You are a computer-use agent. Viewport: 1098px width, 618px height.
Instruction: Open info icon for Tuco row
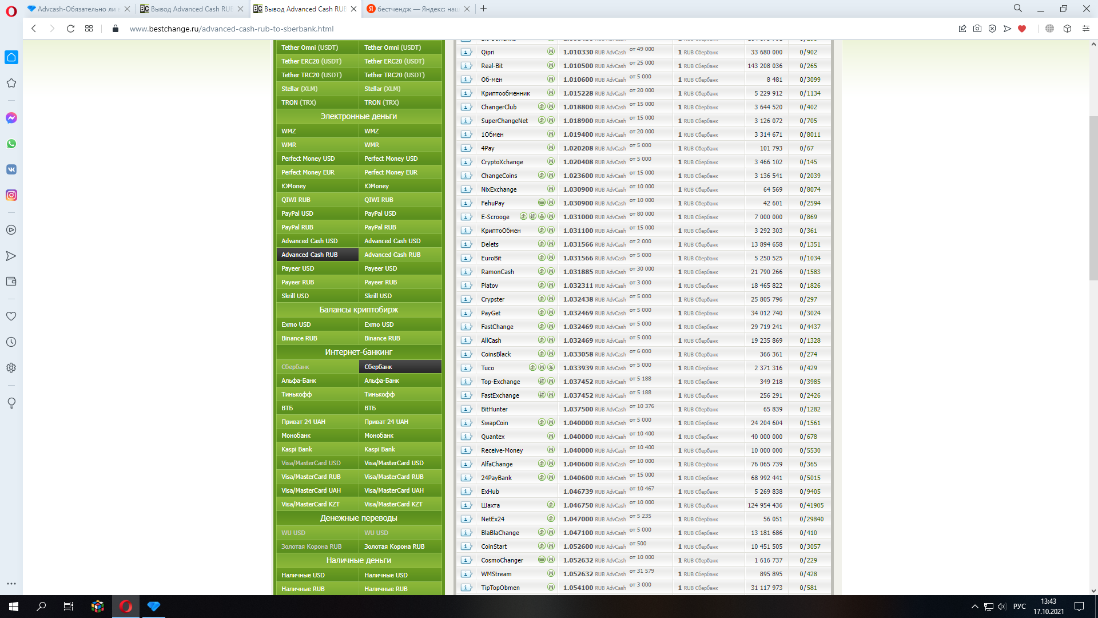click(x=466, y=368)
